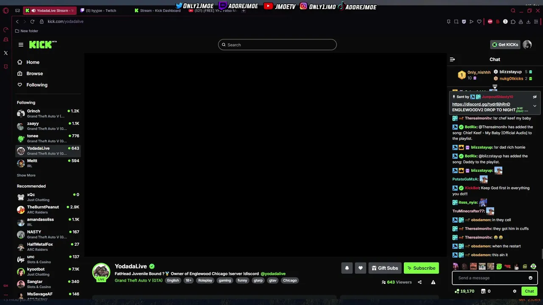Go back with browser back arrow

point(17,22)
